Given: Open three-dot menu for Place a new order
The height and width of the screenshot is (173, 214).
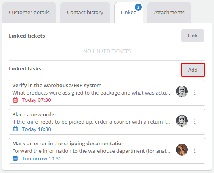Looking at the screenshot, I should [195, 122].
